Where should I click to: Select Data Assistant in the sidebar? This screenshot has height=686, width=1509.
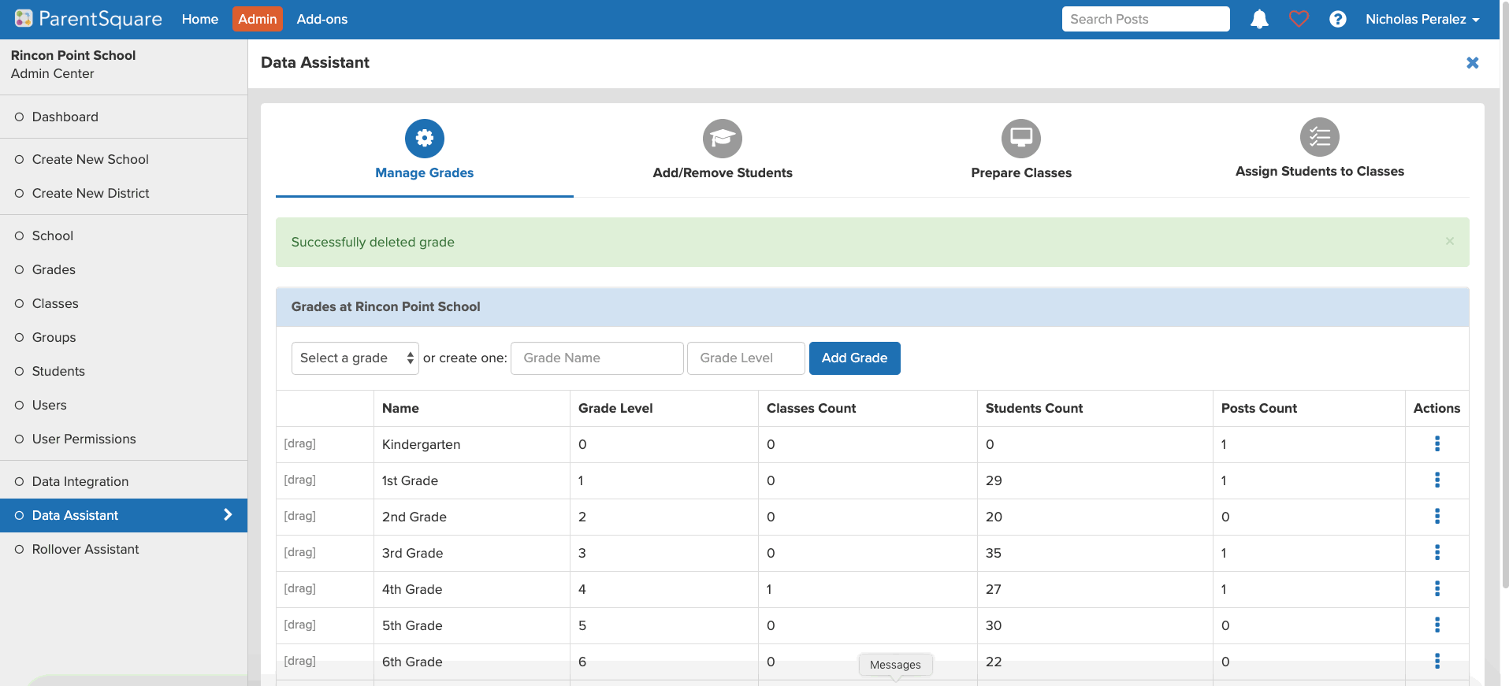124,515
